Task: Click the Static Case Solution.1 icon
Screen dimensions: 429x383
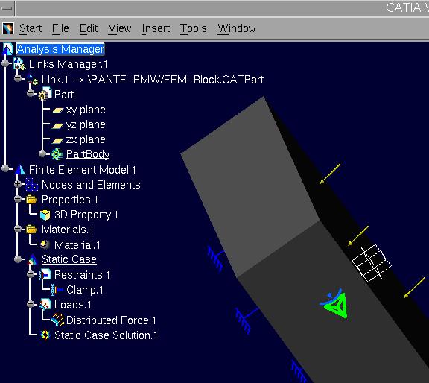Action: pos(45,335)
